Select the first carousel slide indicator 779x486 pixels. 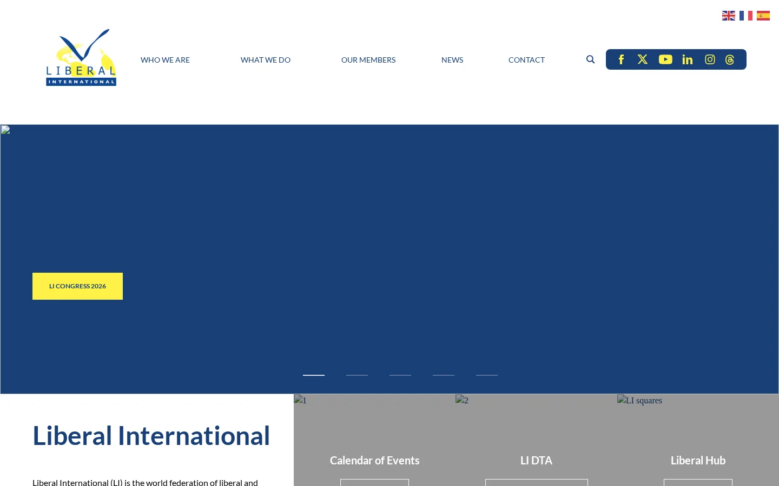314,375
